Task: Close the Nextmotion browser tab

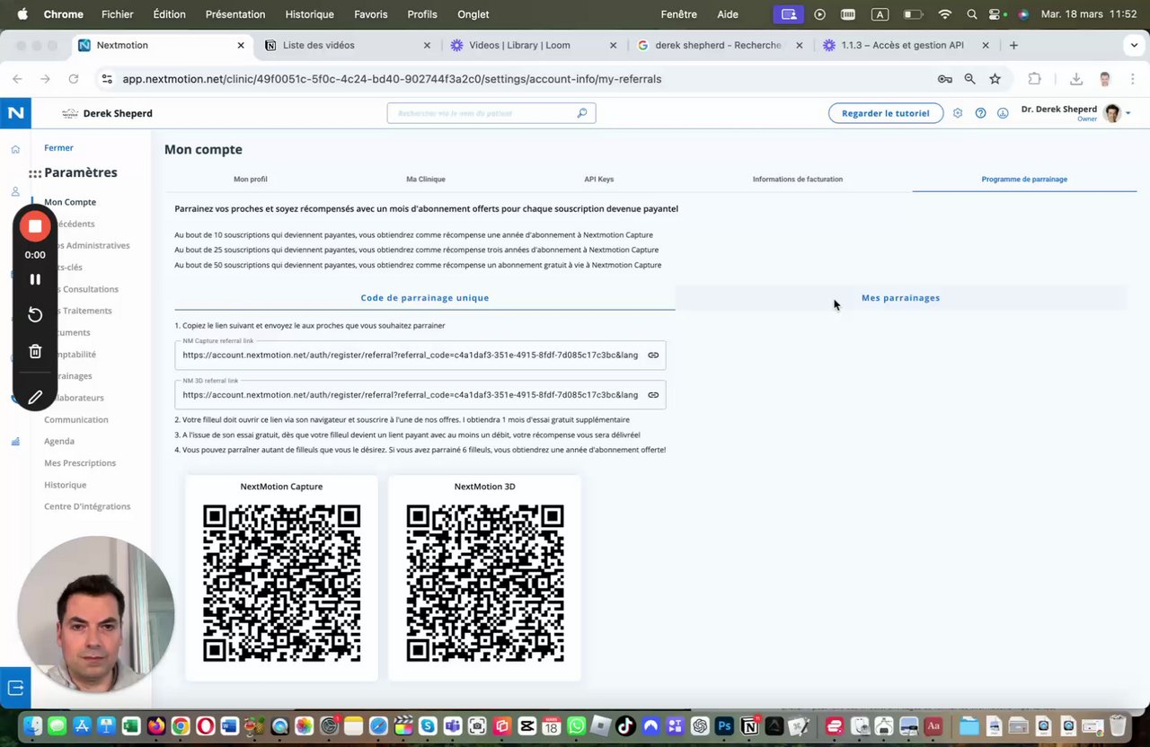Action: pos(241,45)
